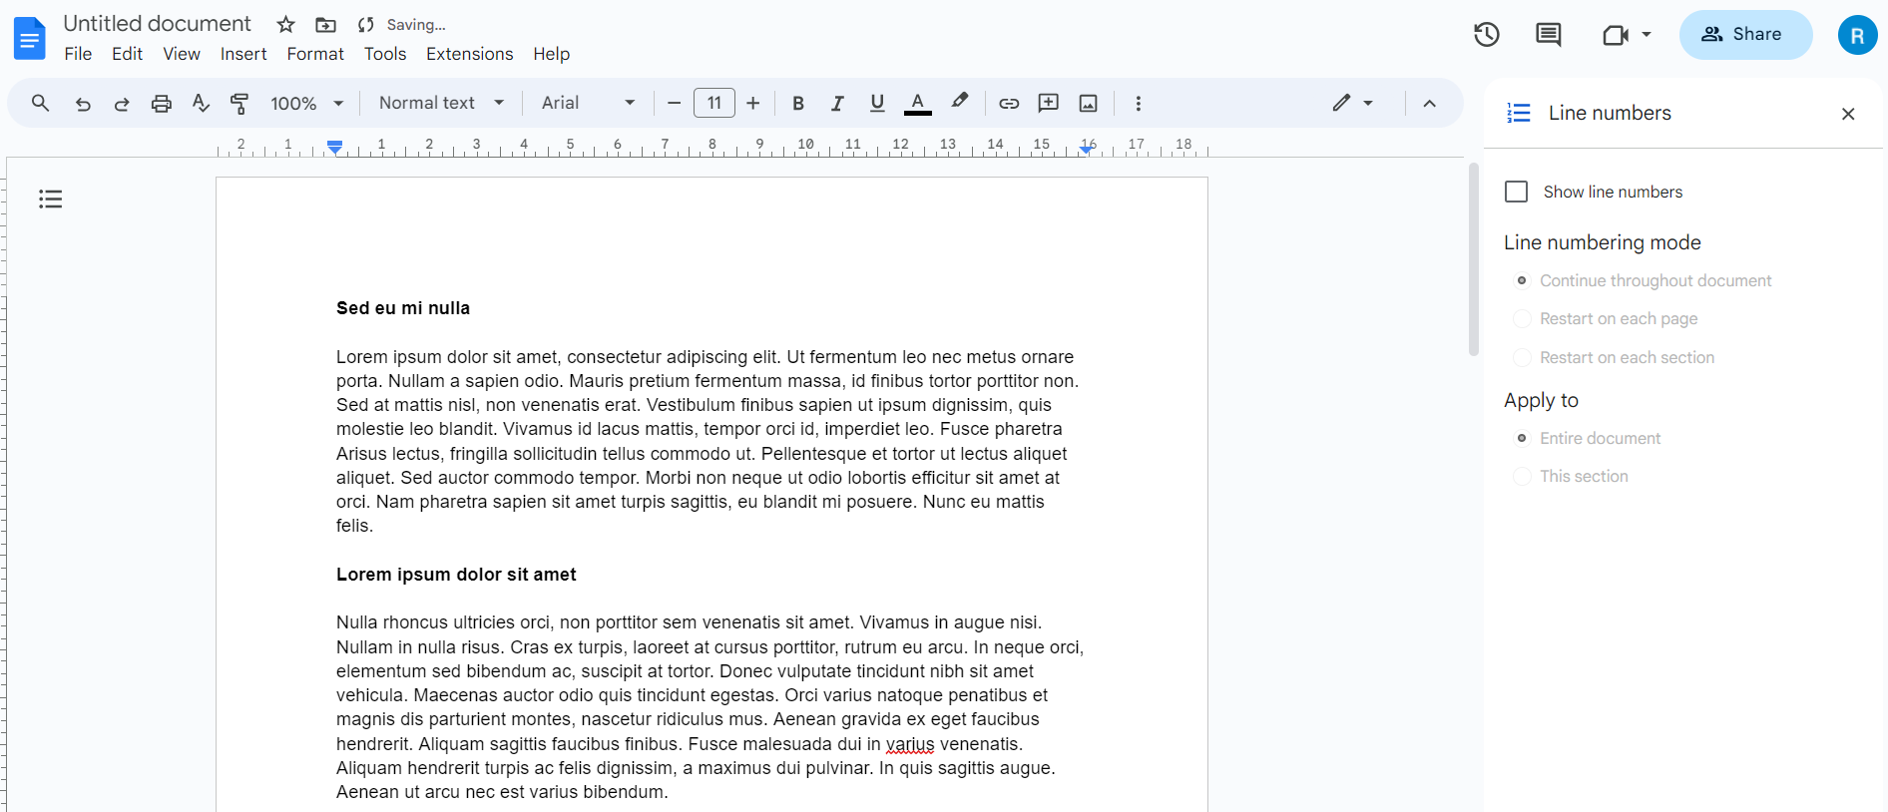This screenshot has width=1888, height=812.
Task: Star the Untitled document
Action: 285,25
